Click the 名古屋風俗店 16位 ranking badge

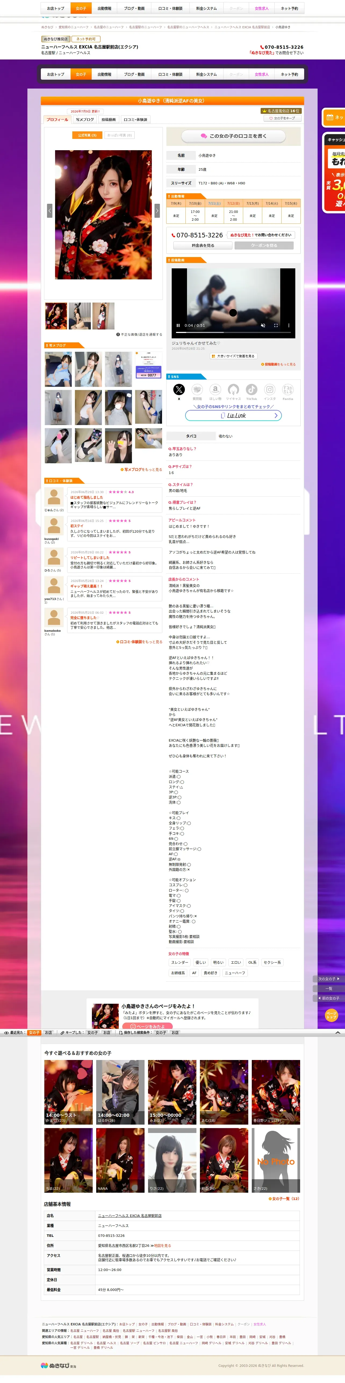click(281, 111)
